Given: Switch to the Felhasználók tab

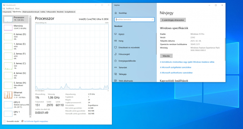Looking at the screenshot, I should [x=51, y=12].
